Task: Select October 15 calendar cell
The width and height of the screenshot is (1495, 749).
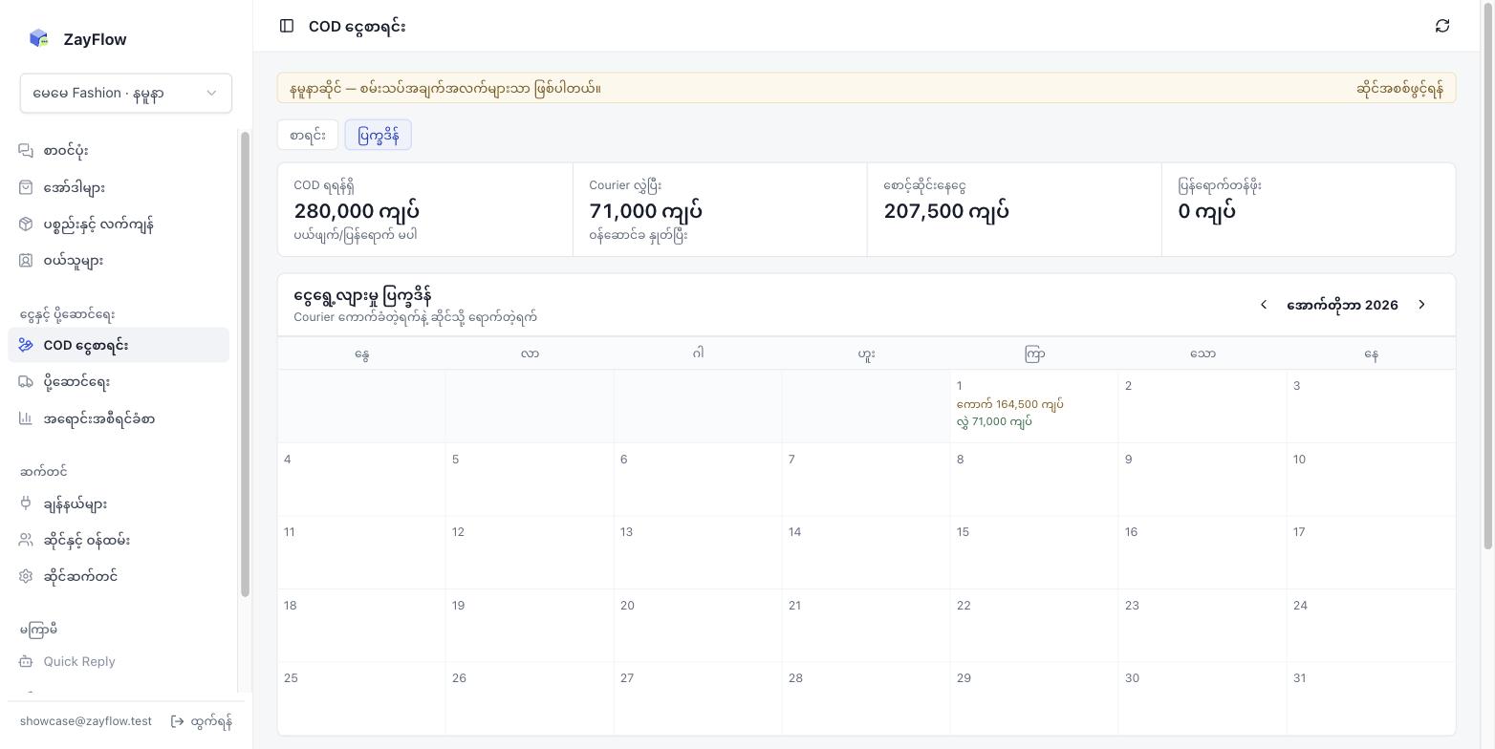Action: (x=1034, y=553)
